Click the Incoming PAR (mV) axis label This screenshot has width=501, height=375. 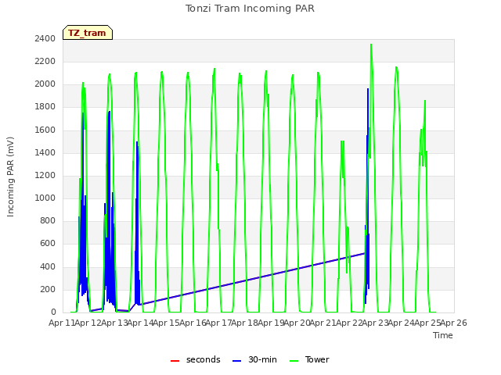click(10, 177)
